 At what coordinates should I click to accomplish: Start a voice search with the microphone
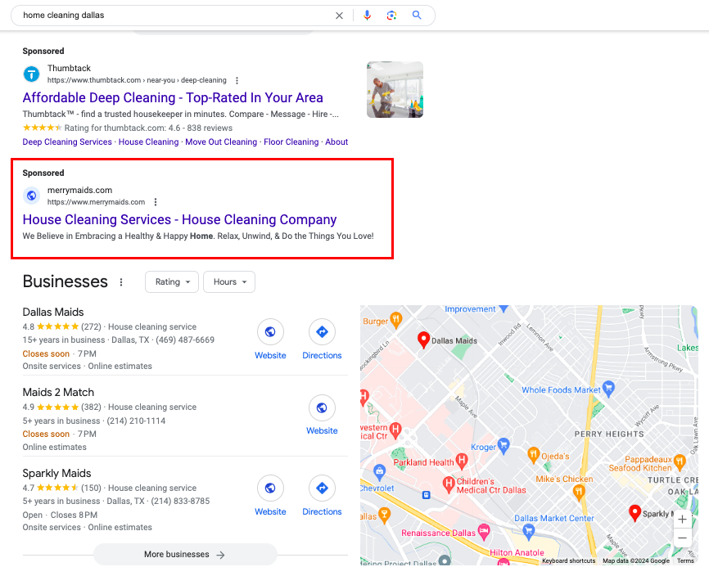[367, 15]
